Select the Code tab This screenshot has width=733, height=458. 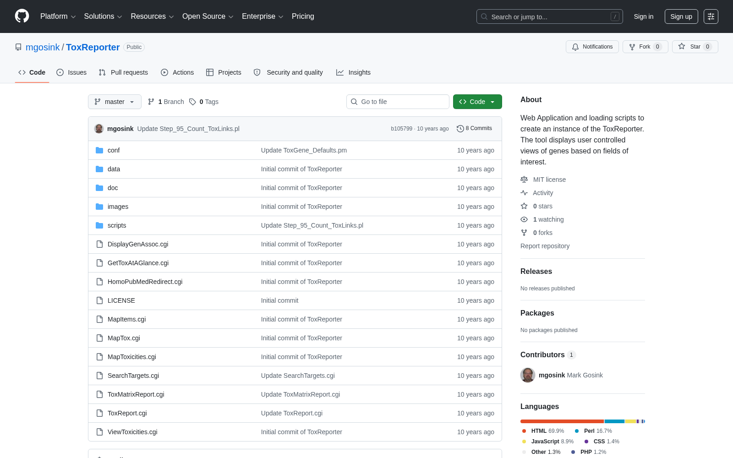click(x=32, y=72)
